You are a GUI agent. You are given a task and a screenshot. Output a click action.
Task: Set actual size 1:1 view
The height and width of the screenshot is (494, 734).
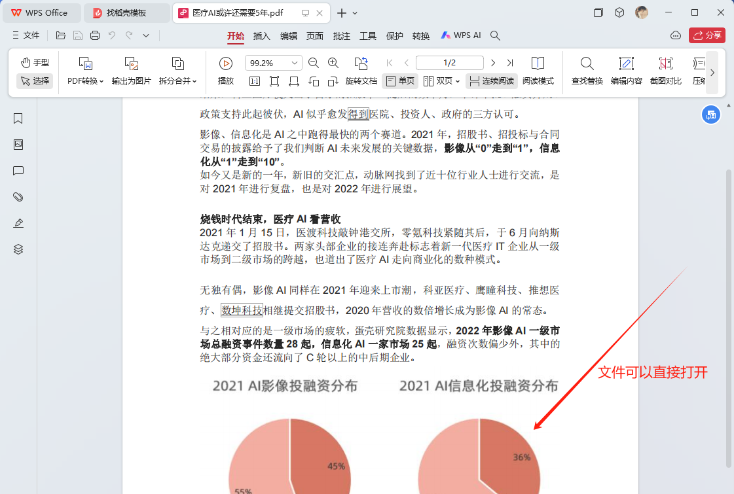(255, 81)
